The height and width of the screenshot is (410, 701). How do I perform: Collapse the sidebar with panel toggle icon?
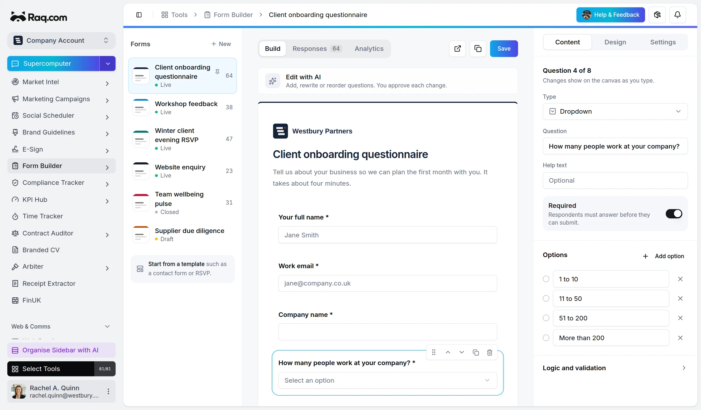(139, 15)
